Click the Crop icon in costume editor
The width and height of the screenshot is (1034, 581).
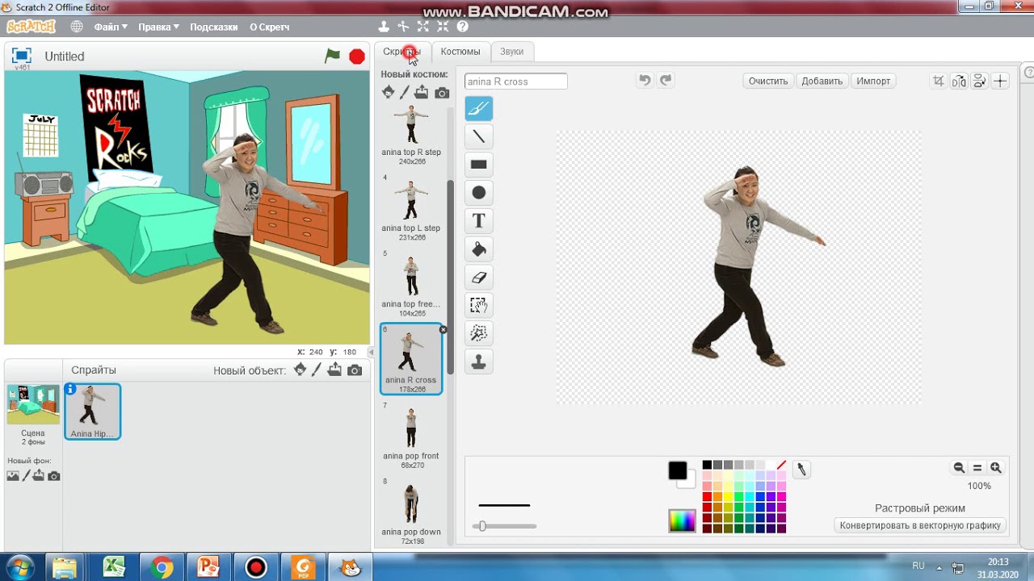(939, 81)
